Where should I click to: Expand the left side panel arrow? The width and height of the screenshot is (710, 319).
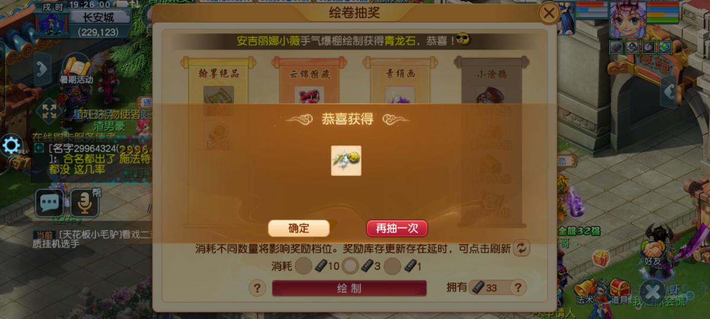coord(41,69)
